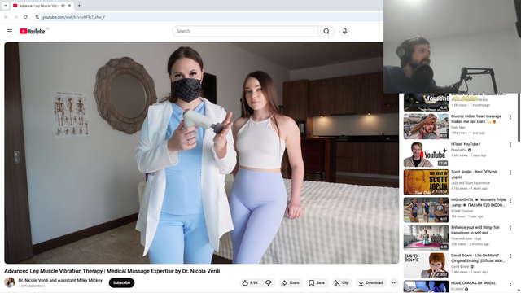Open options menu for David Bowie video
Image resolution: width=521 pixels, height=293 pixels.
pos(510,256)
